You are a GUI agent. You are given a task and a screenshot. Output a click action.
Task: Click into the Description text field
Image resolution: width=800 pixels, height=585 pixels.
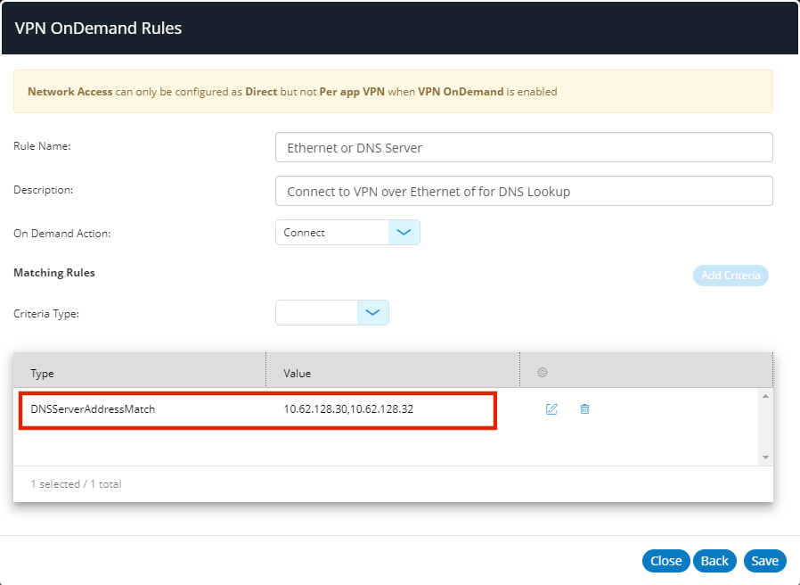(524, 191)
